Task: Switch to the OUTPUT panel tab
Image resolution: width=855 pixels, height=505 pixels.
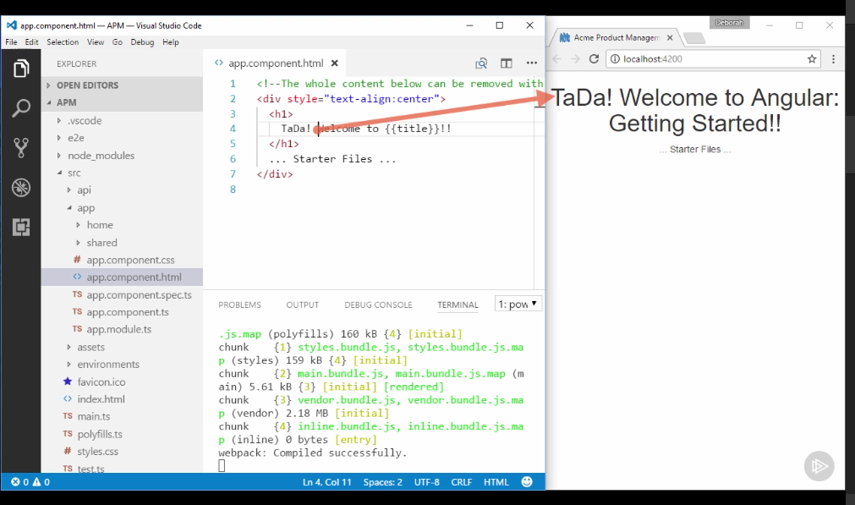Action: tap(302, 305)
